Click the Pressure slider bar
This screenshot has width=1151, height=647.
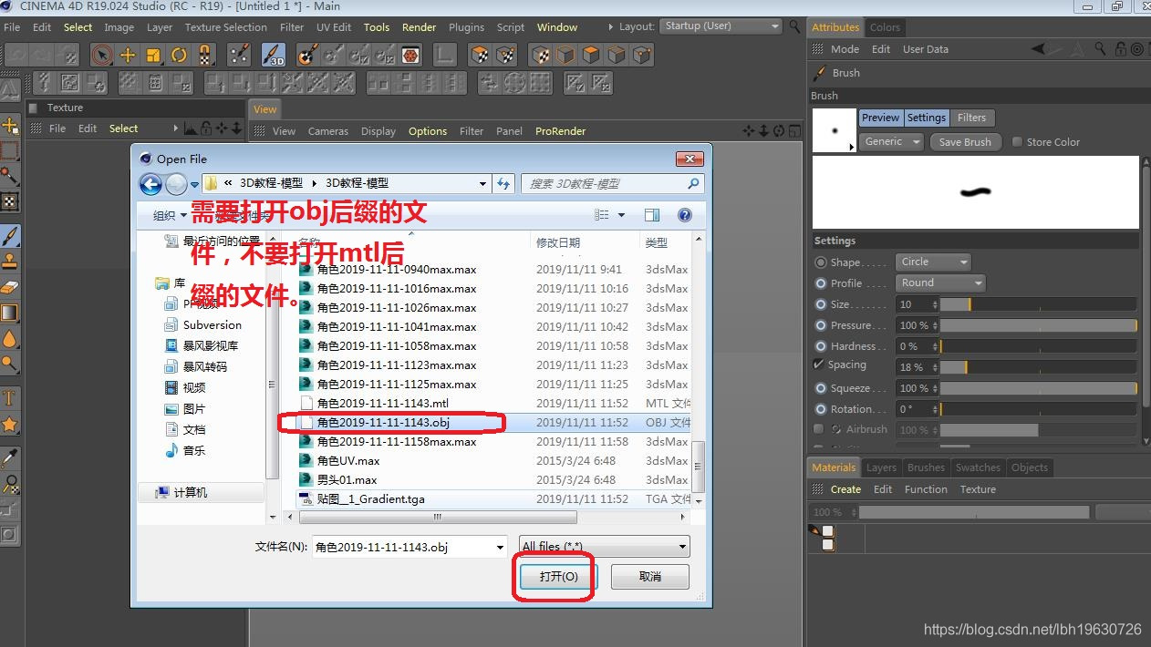[1038, 325]
